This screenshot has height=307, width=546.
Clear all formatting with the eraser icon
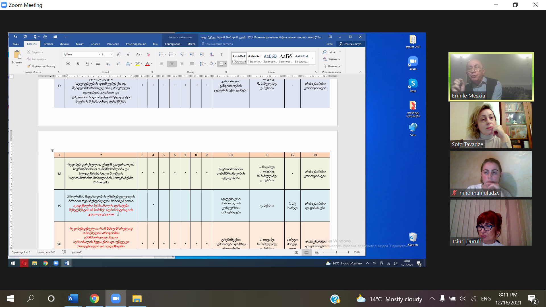(148, 54)
